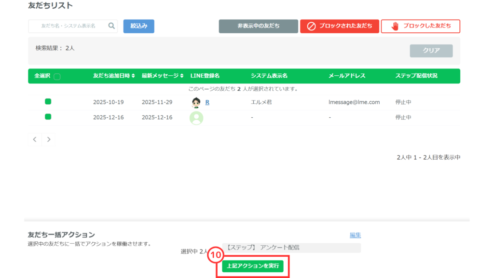Sort by 最新メッセージ column

163,76
